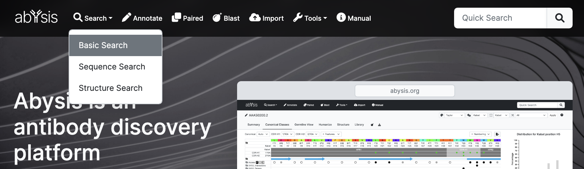Screen dimensions: 584x169
Task: Switch to the Library tab
Action: pyautogui.click(x=359, y=125)
